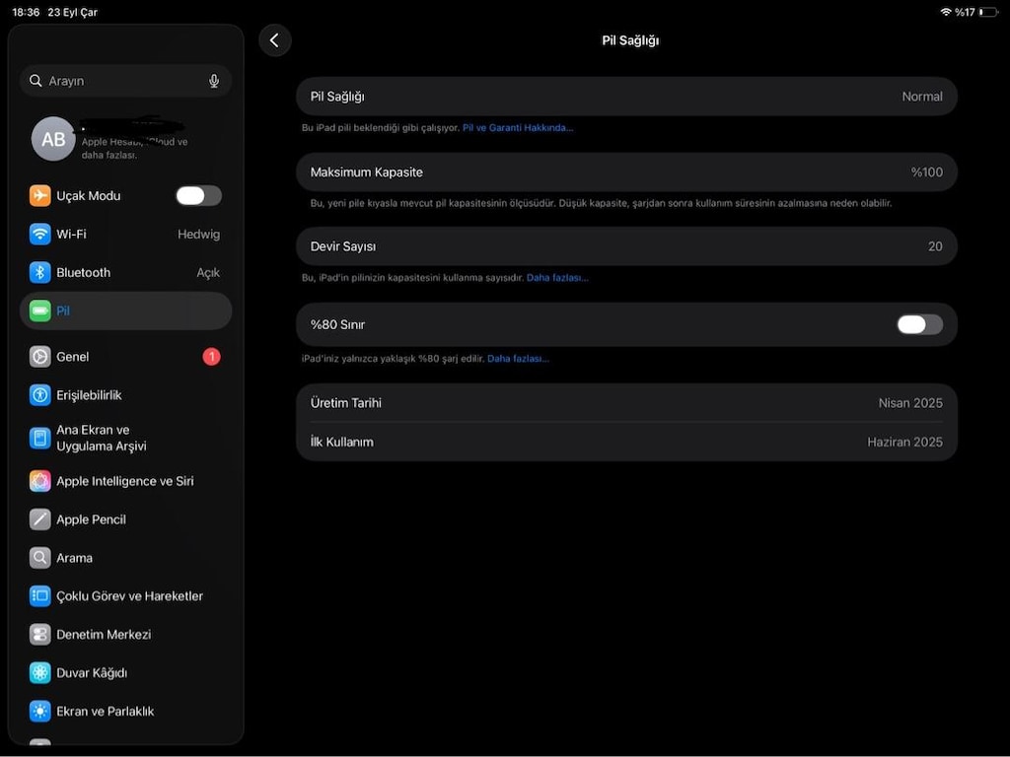This screenshot has height=757, width=1010.
Task: Tap the Uçak Modu airplane icon
Action: coord(39,196)
